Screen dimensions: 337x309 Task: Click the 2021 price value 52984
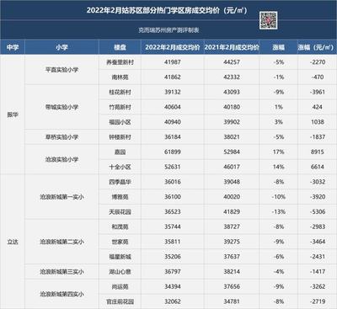232,152
